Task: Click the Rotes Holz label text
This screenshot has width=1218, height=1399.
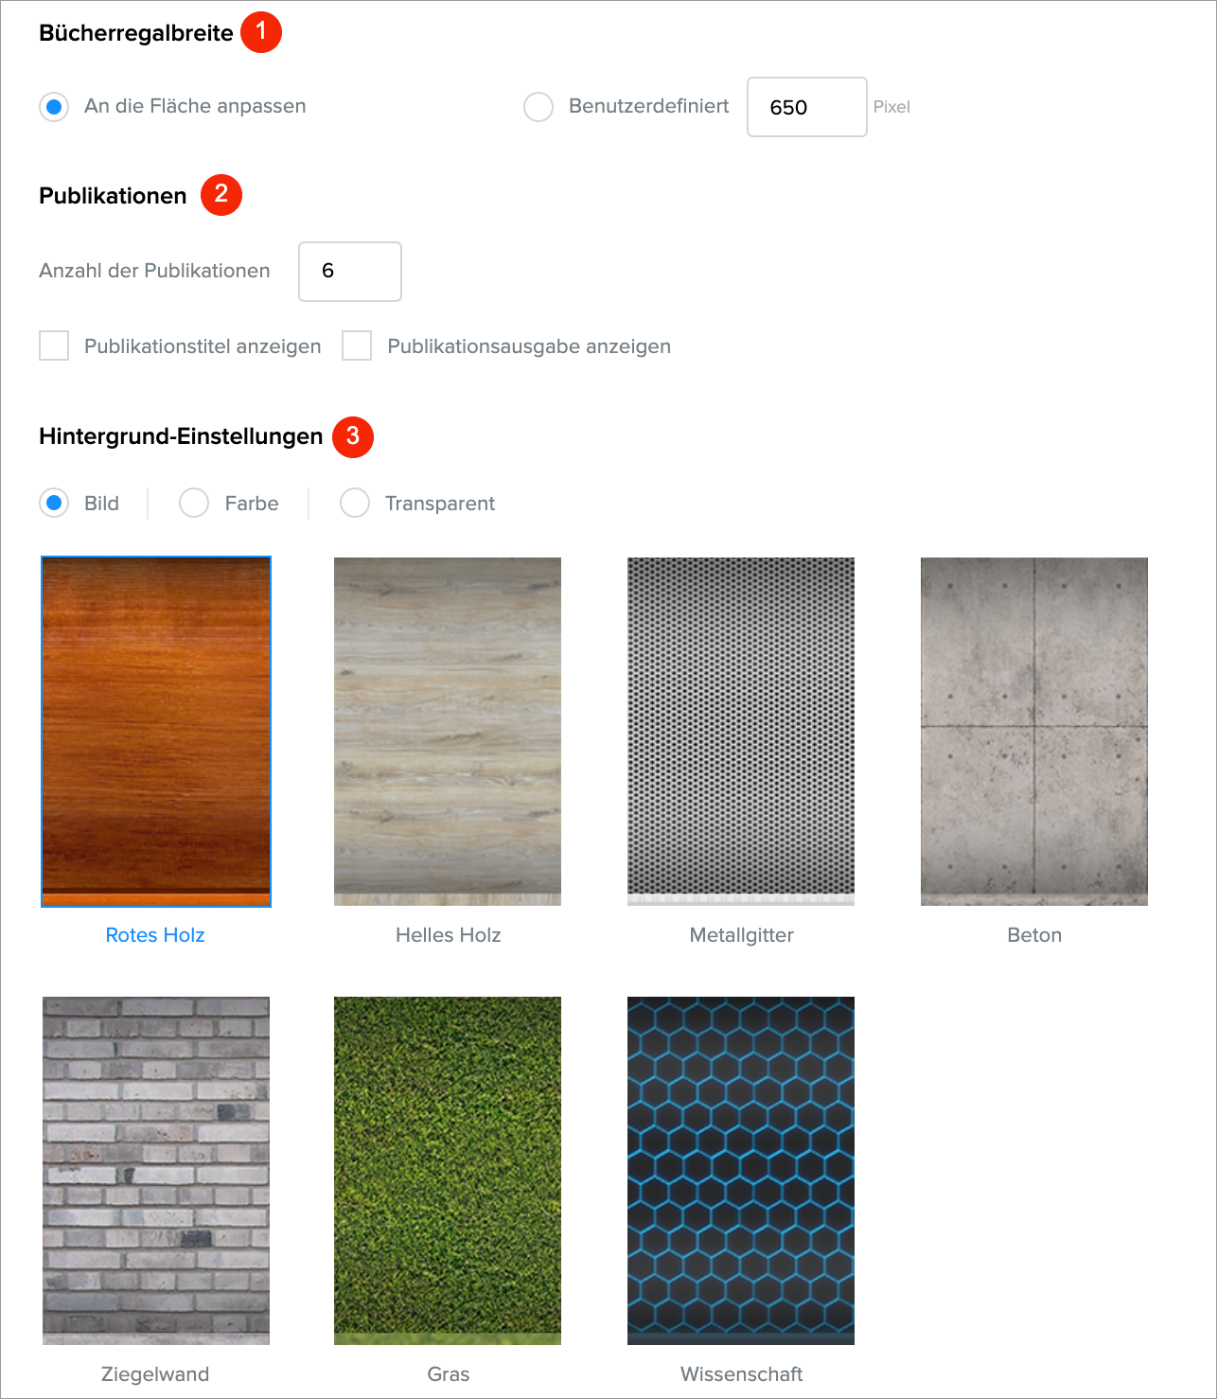Action: tap(155, 935)
